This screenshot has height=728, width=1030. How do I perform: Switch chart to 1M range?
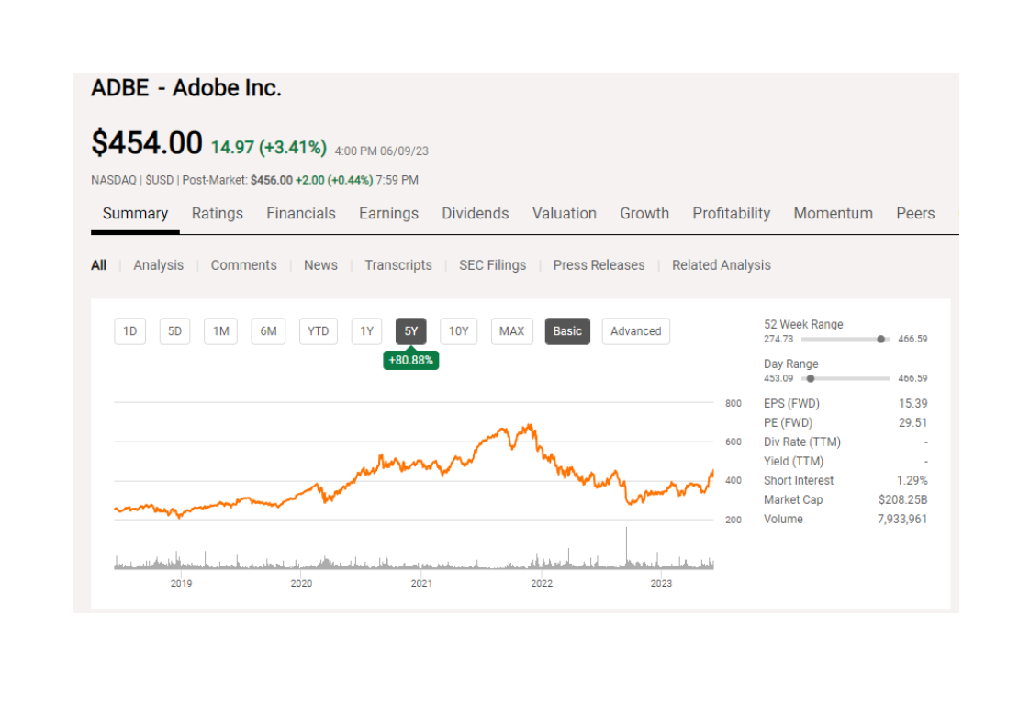tap(220, 331)
